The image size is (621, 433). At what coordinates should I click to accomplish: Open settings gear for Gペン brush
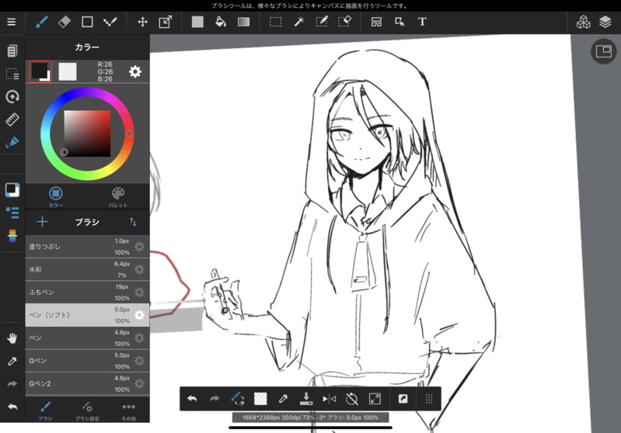(x=139, y=361)
